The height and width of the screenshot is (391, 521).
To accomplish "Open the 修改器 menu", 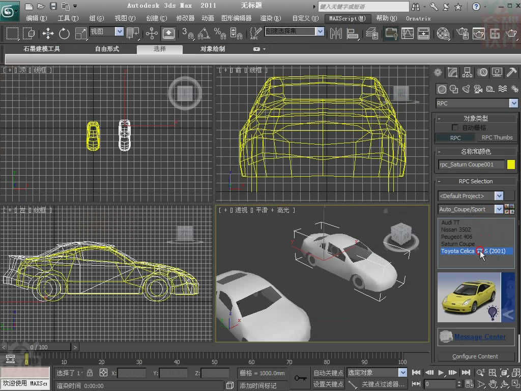I will click(x=185, y=18).
